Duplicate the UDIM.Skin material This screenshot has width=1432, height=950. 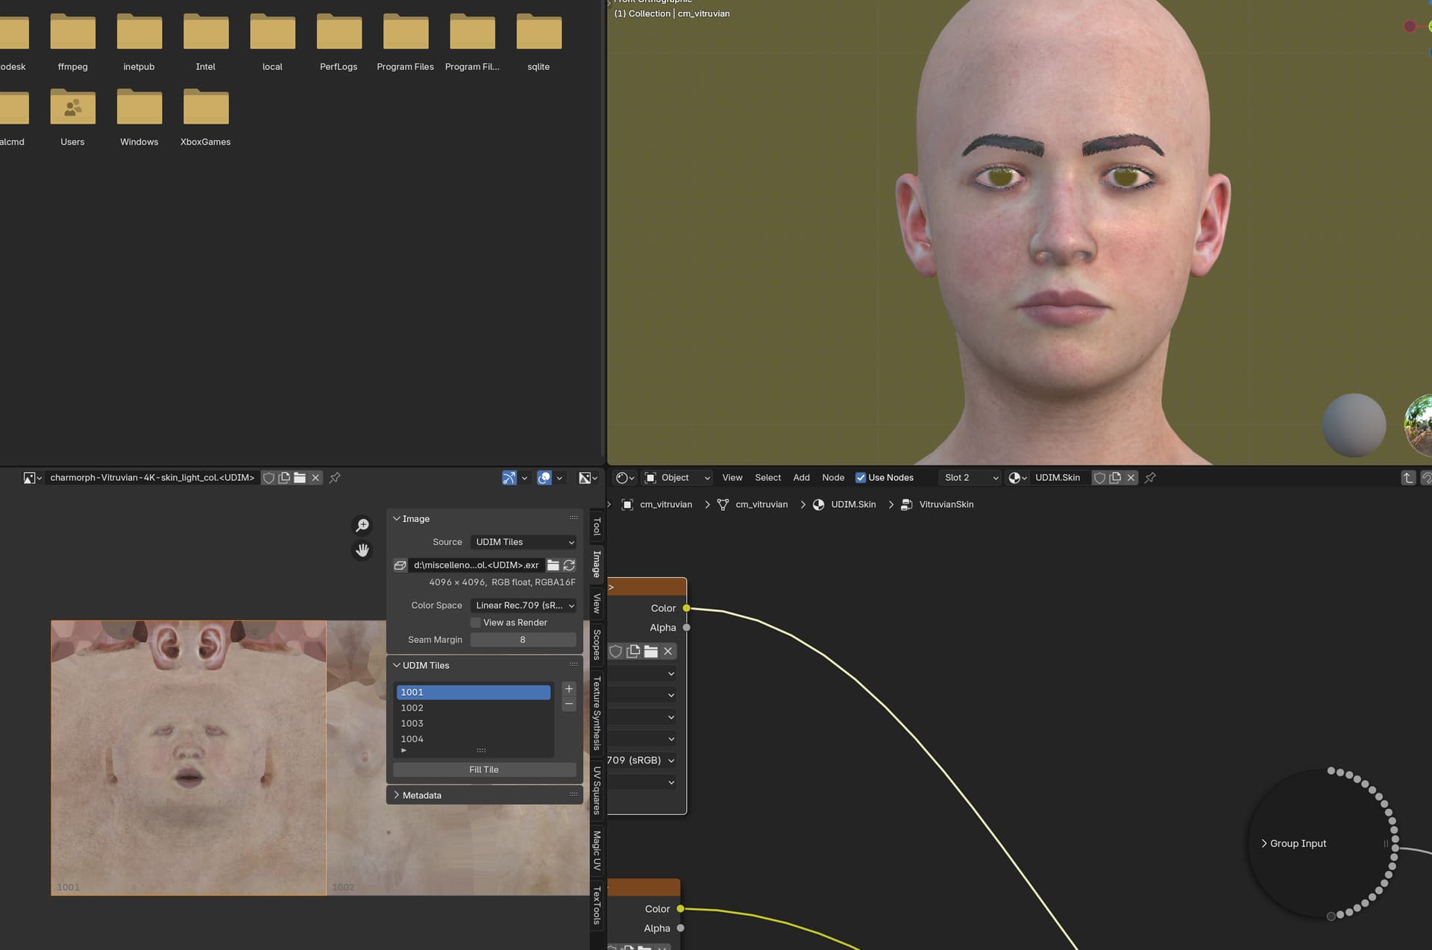pos(1115,478)
